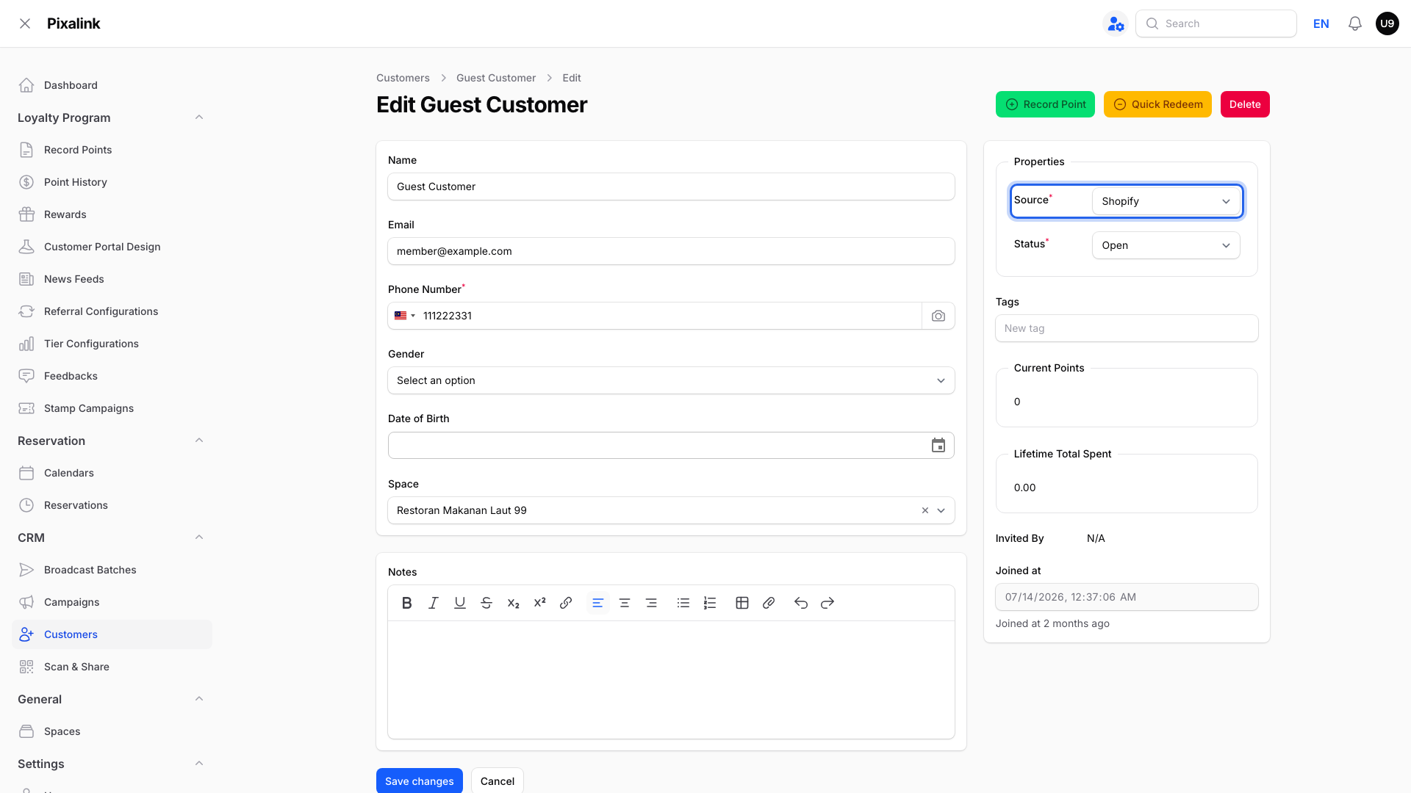The width and height of the screenshot is (1411, 793).
Task: Save changes to the customer
Action: [x=420, y=781]
